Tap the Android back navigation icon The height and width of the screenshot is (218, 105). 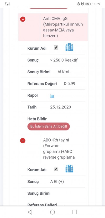30,212
